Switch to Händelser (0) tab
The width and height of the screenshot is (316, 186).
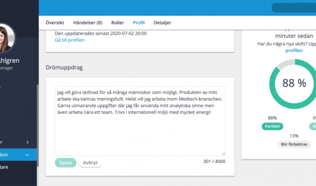pos(87,22)
